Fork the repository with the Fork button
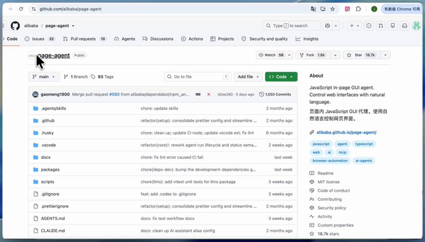 313,55
